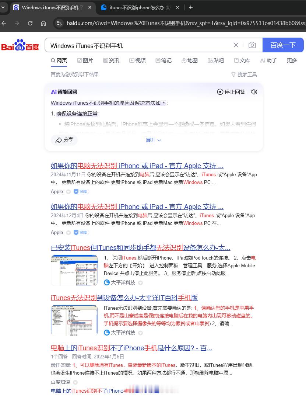
Task: Close the Windows iTunes不识别手机 browser tab
Action: coord(90,8)
